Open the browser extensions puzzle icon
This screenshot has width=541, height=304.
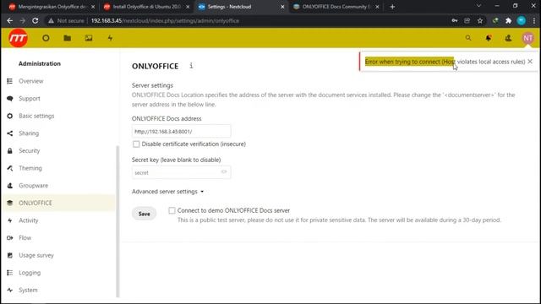click(508, 20)
